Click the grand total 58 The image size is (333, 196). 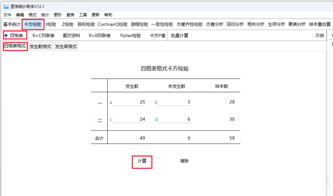click(232, 138)
